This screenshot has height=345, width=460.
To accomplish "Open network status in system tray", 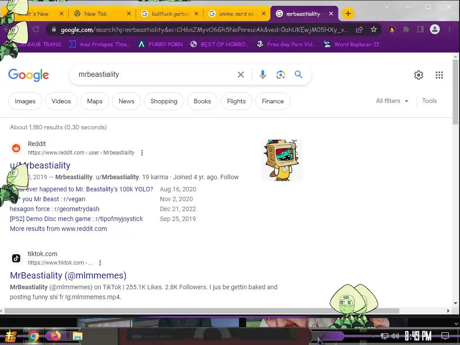I will pyautogui.click(x=384, y=336).
